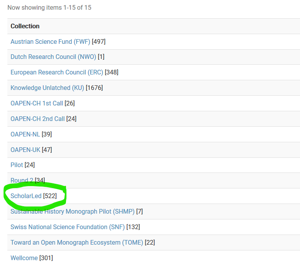Open the Knowledge Unlatched (KU) collection
Image resolution: width=300 pixels, height=271 pixels.
coord(47,88)
